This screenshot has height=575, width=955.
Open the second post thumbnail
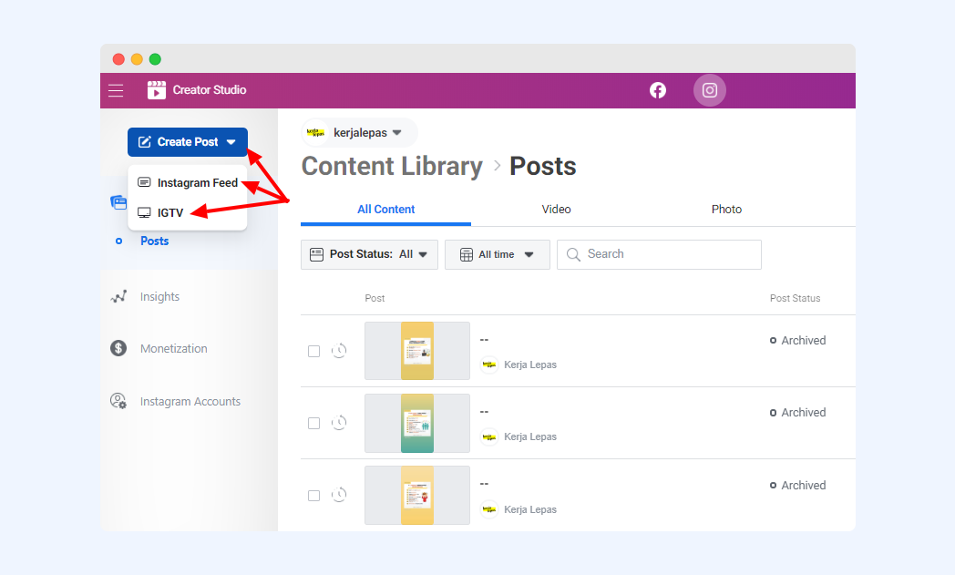coord(417,423)
